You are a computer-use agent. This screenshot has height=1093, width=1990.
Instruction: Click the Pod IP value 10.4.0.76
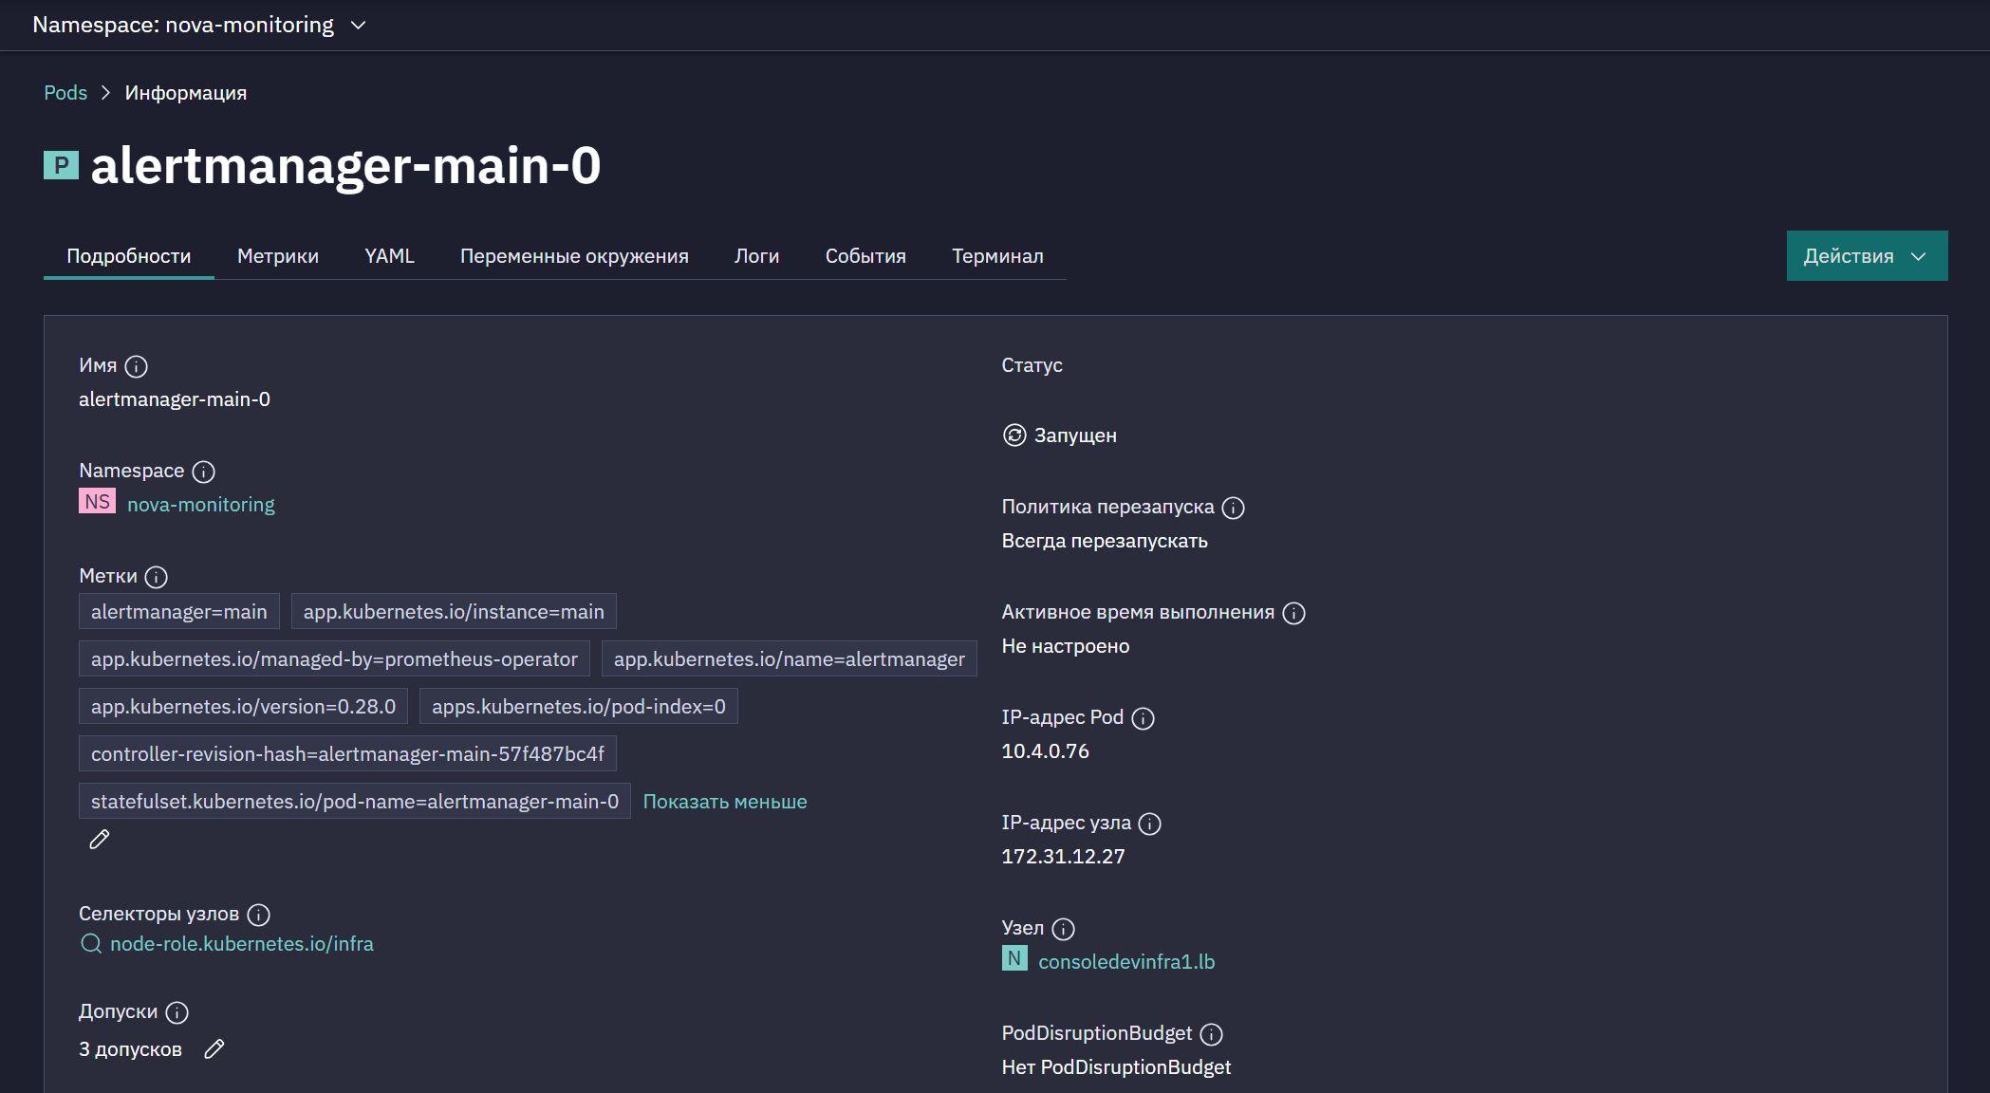[1046, 751]
